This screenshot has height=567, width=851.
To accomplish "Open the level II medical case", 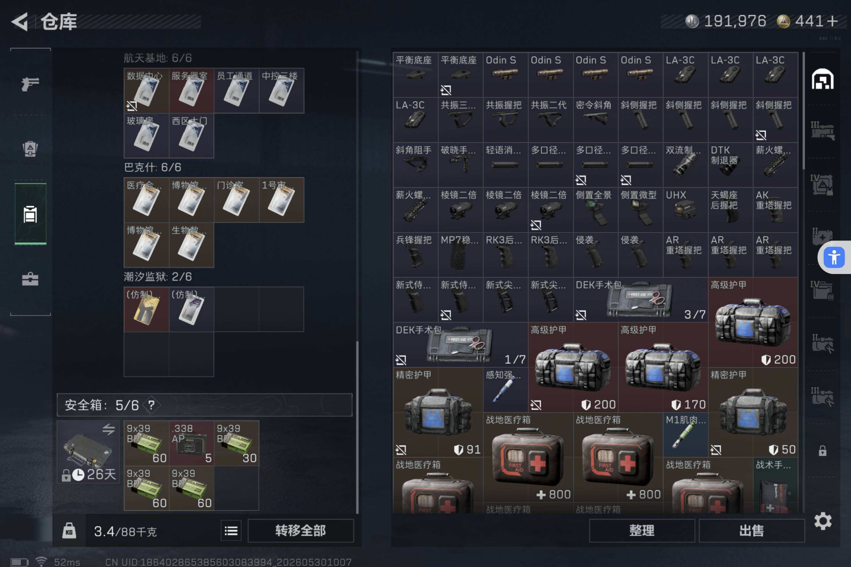I will (822, 237).
